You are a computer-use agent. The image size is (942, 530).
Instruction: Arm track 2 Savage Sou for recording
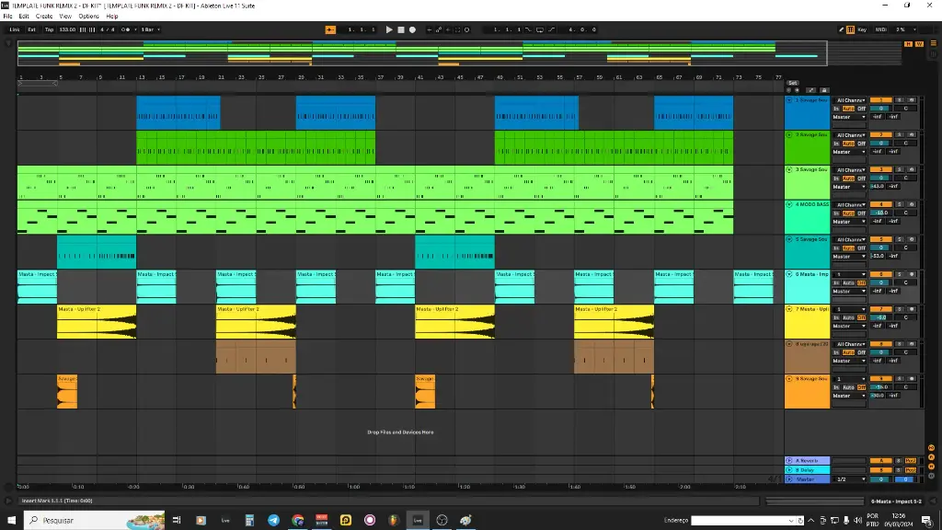912,135
